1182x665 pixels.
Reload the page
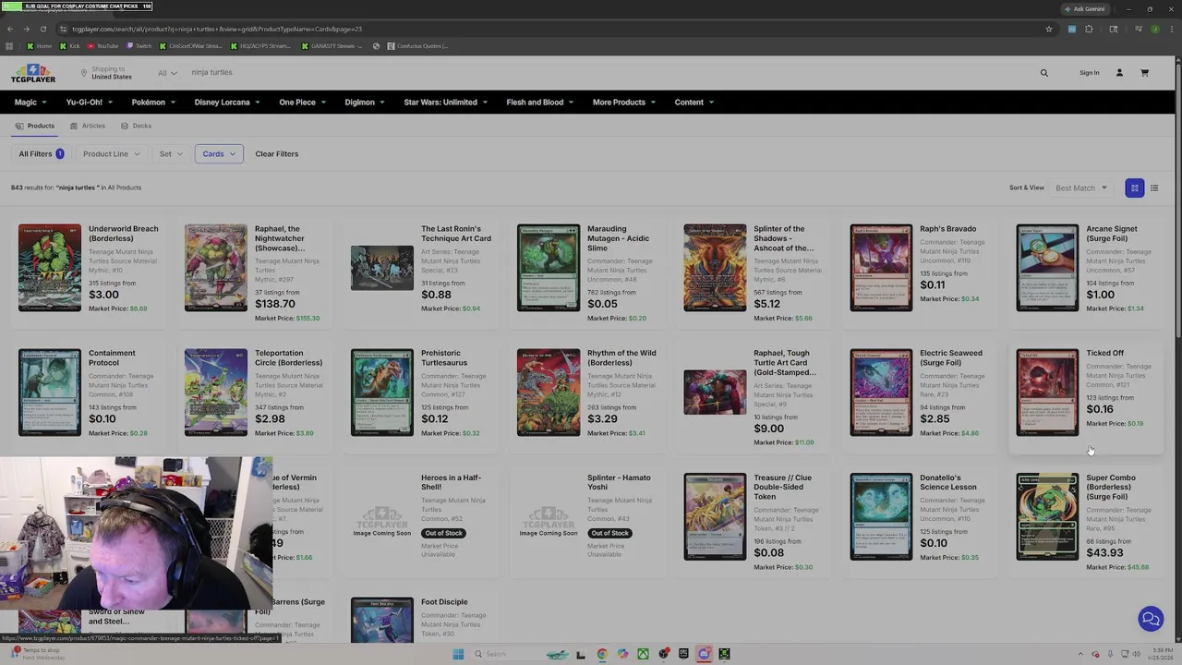point(42,29)
